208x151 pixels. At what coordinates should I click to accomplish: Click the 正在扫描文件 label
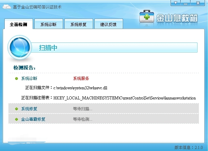39,88
